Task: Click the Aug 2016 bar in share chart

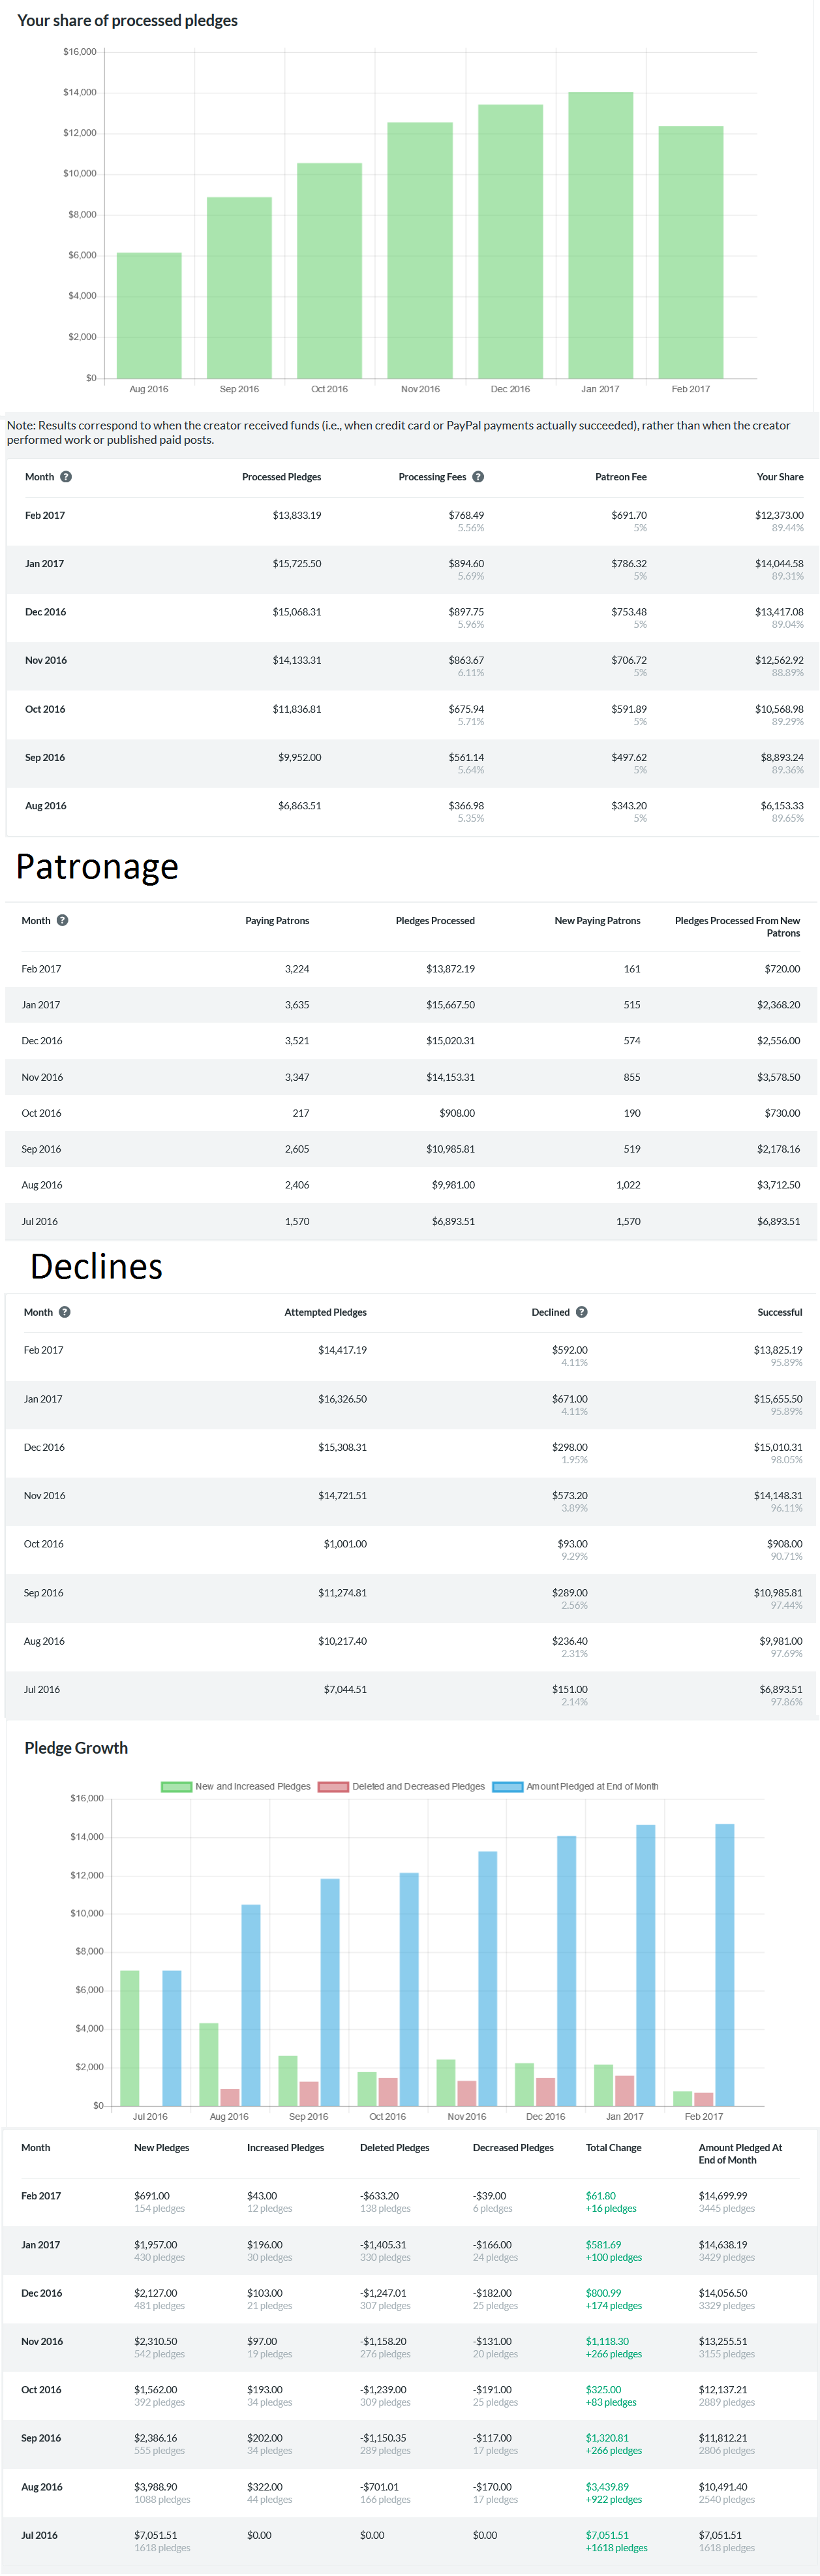Action: pos(149,315)
